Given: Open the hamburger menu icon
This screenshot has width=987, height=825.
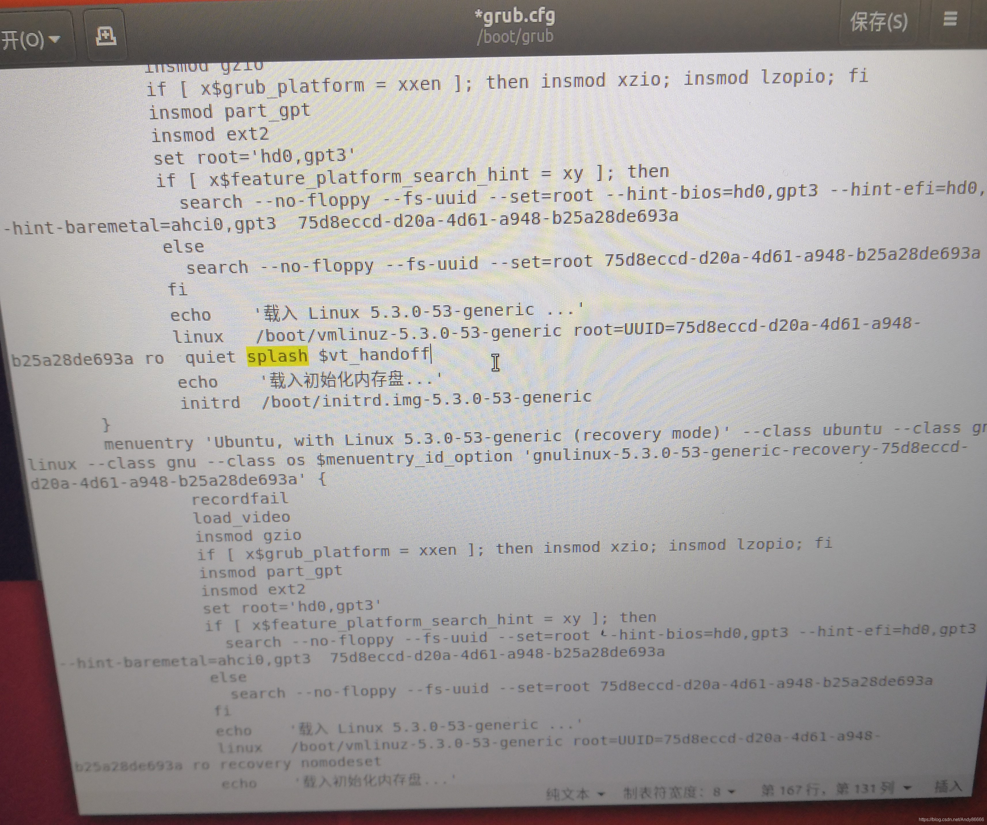Looking at the screenshot, I should click(x=950, y=19).
